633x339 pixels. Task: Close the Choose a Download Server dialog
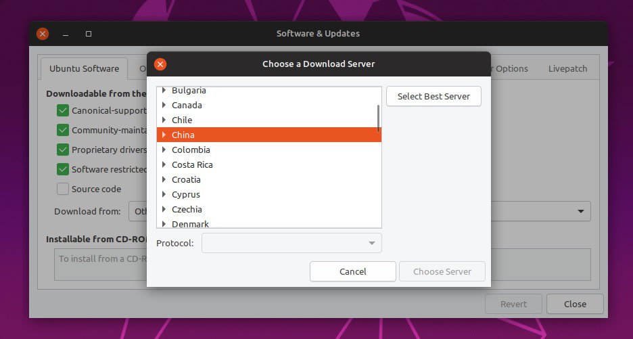(x=160, y=64)
